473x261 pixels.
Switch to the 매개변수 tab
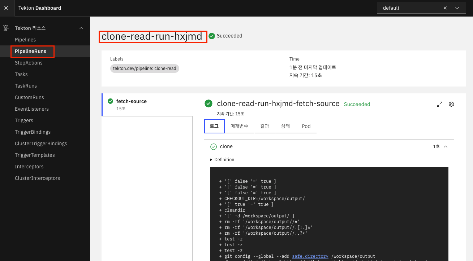[x=240, y=126]
